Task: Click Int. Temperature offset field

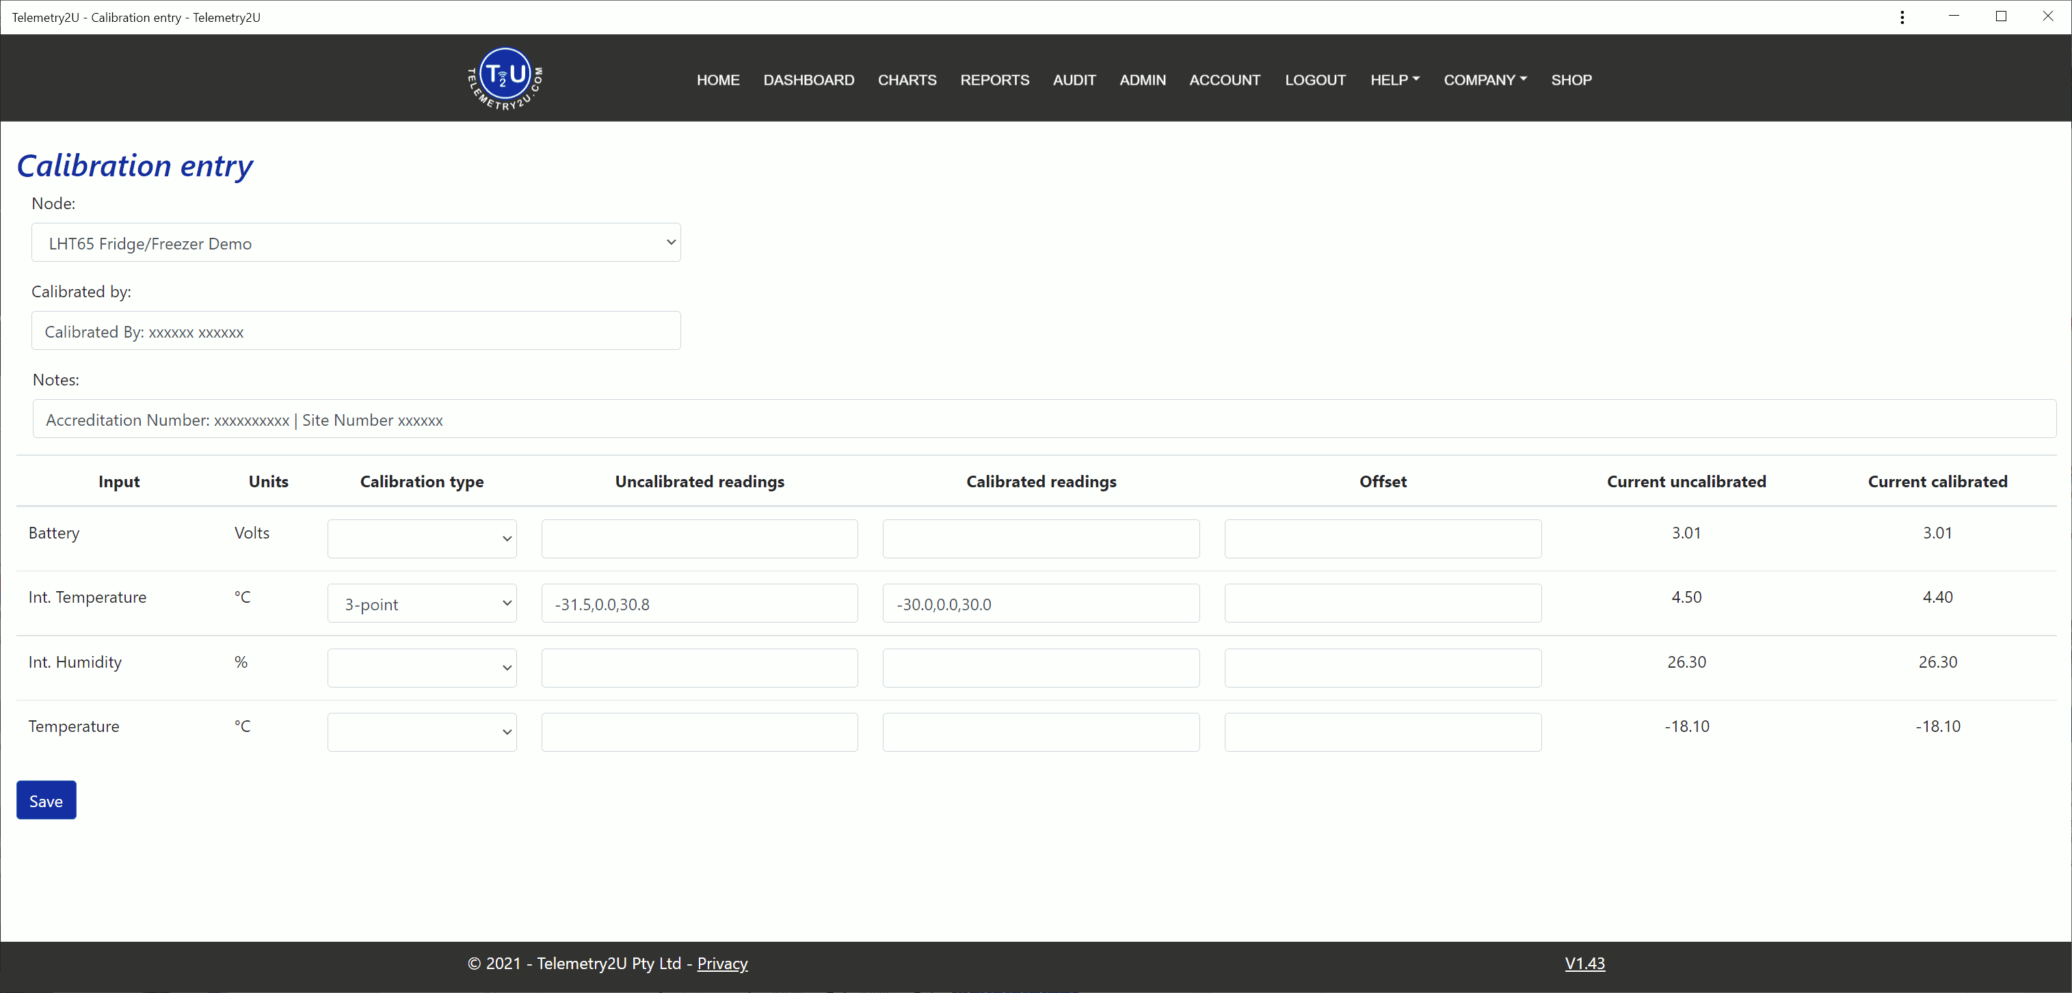Action: 1383,603
